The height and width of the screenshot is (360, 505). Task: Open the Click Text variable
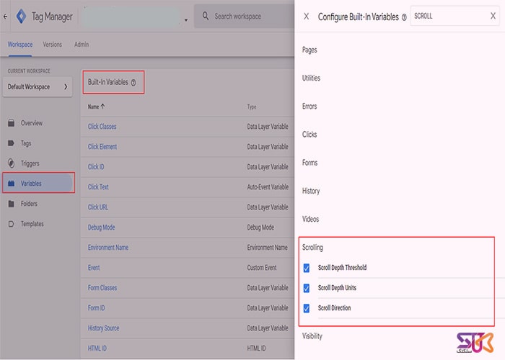pyautogui.click(x=98, y=187)
